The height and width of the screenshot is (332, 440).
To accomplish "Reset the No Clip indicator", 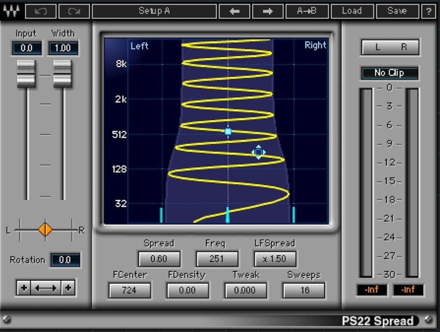I will click(389, 73).
